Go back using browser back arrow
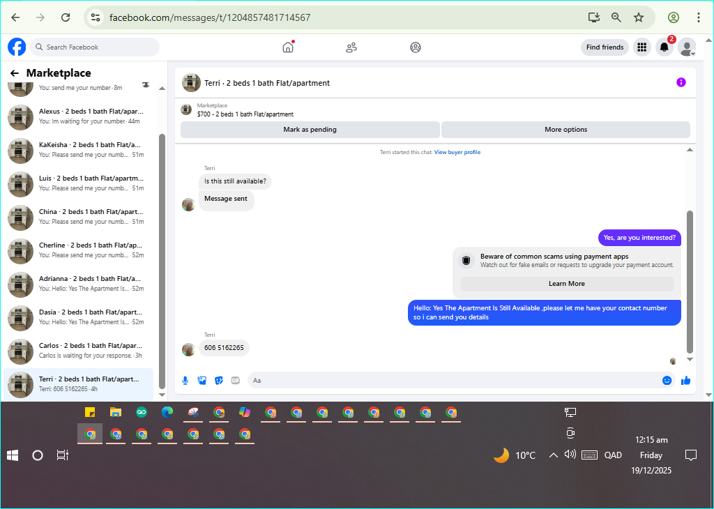This screenshot has height=509, width=714. click(x=15, y=17)
